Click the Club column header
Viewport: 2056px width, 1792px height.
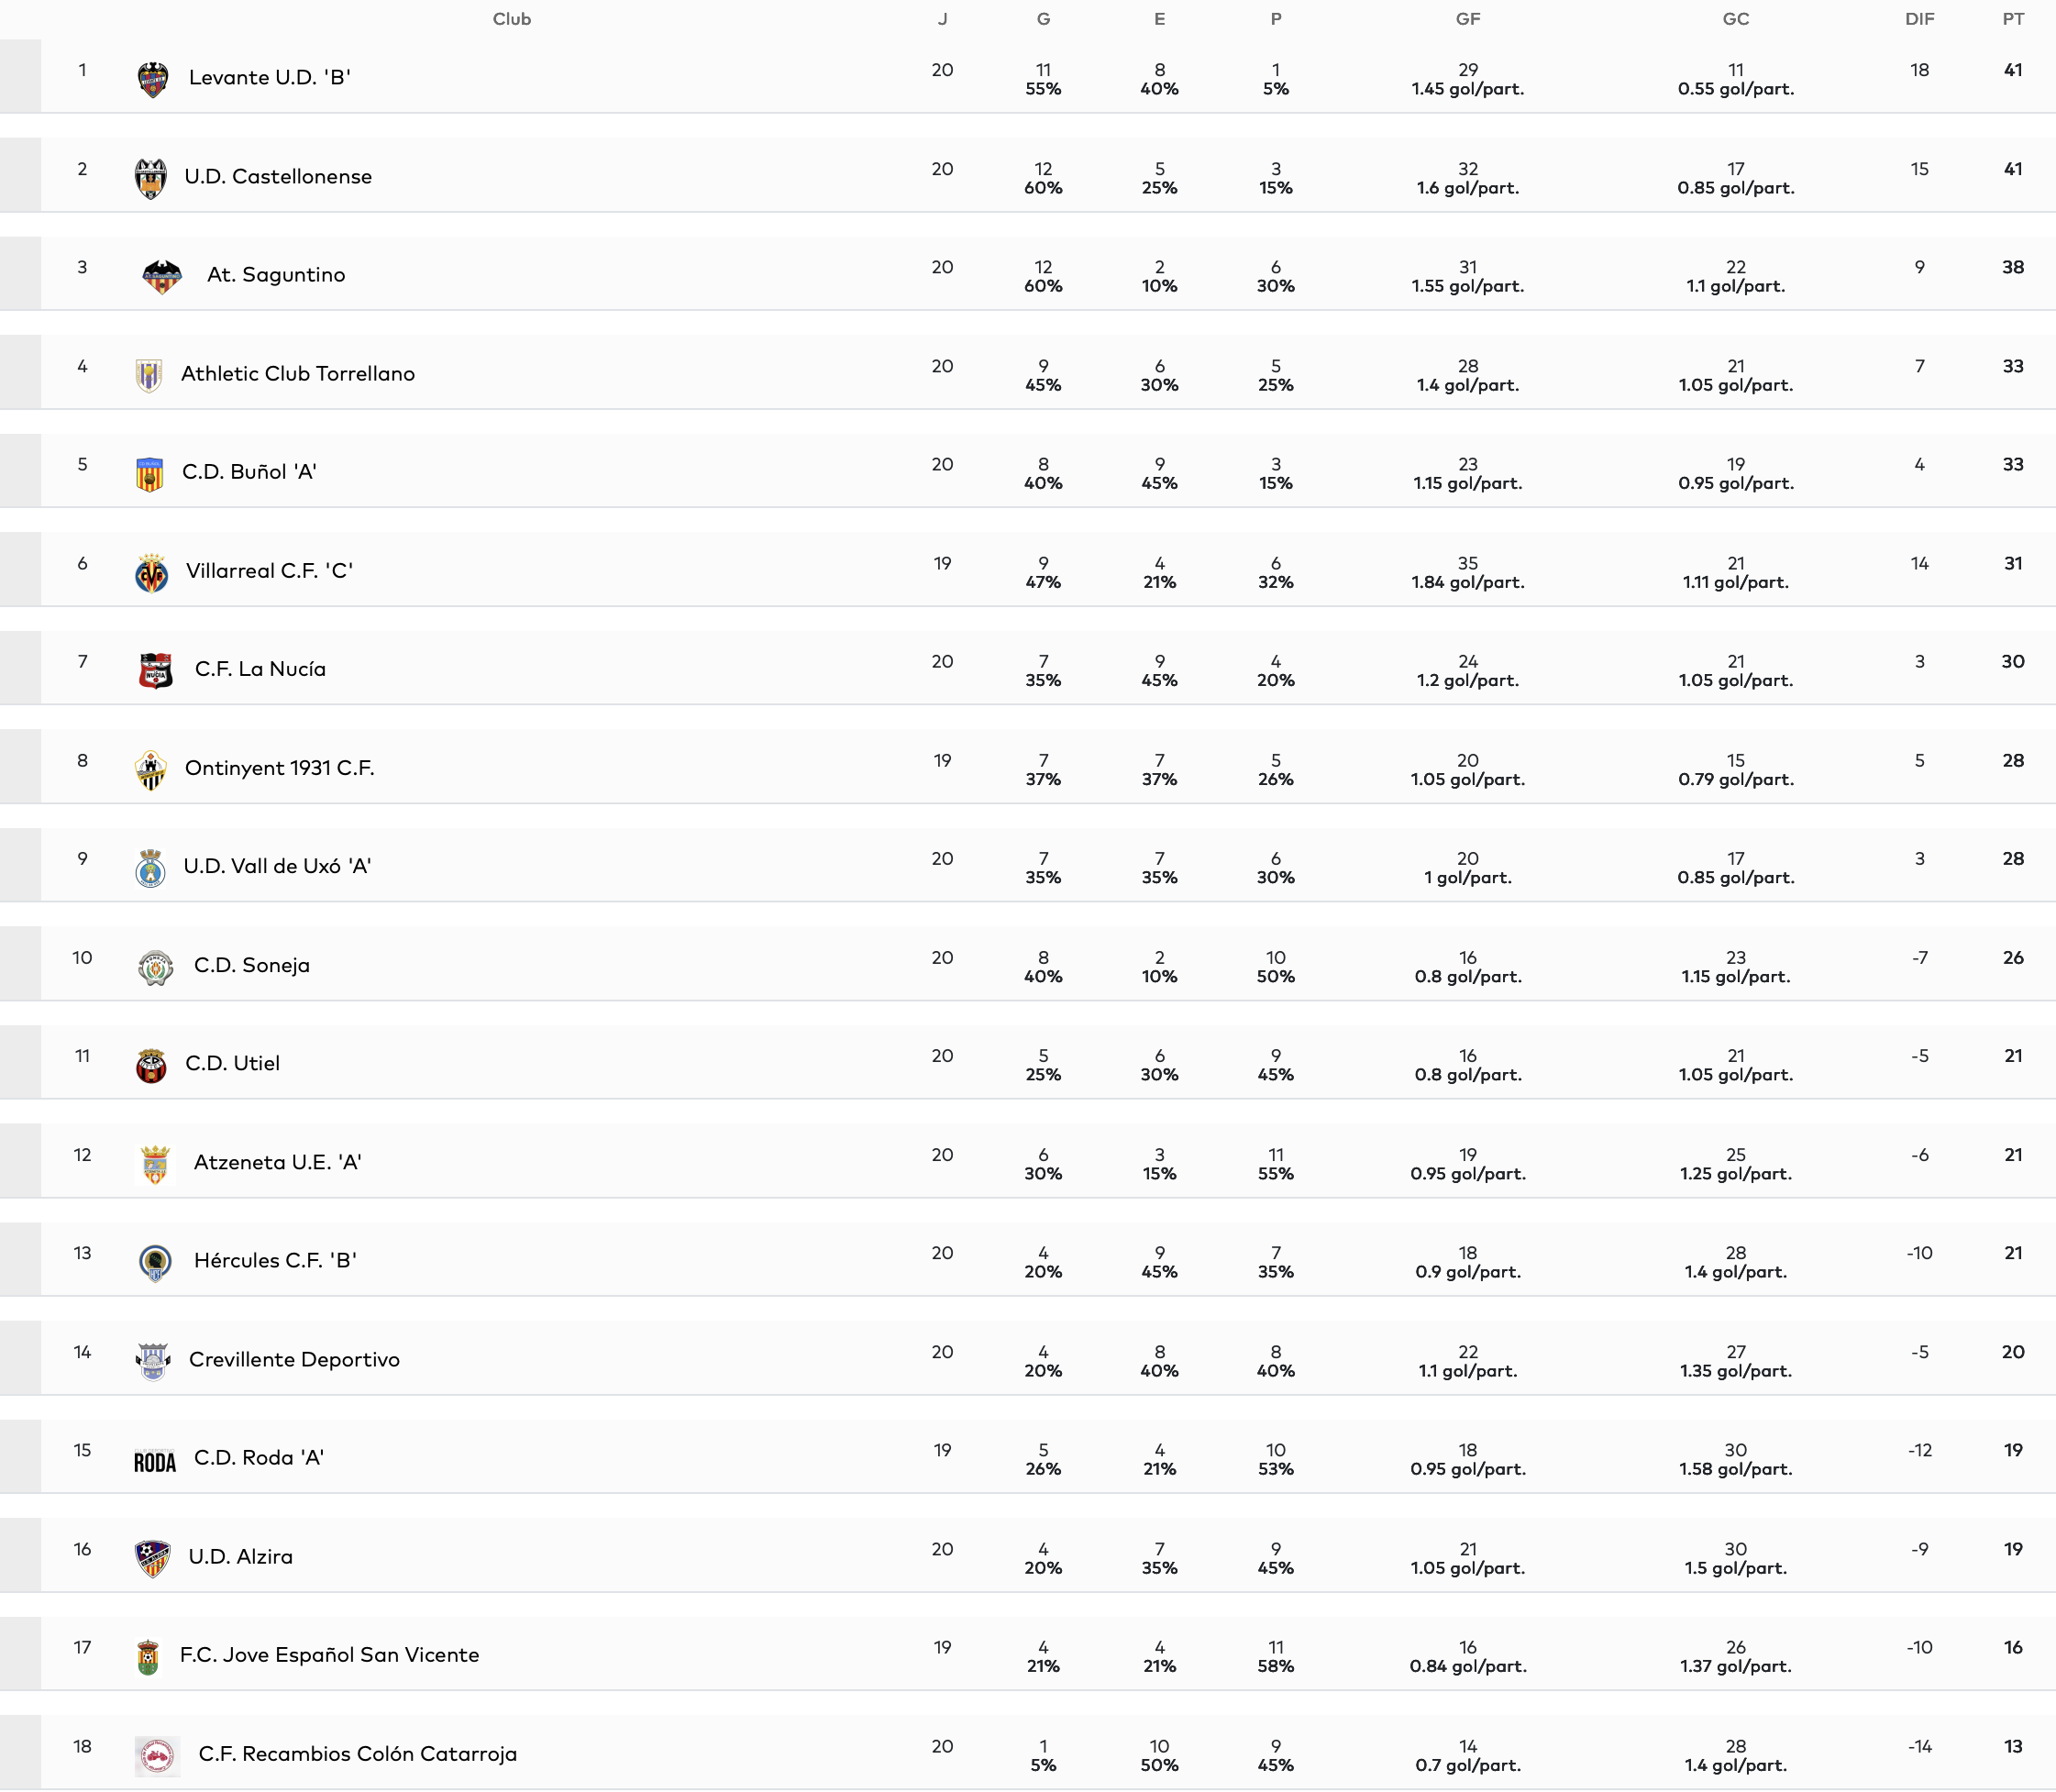point(511,19)
